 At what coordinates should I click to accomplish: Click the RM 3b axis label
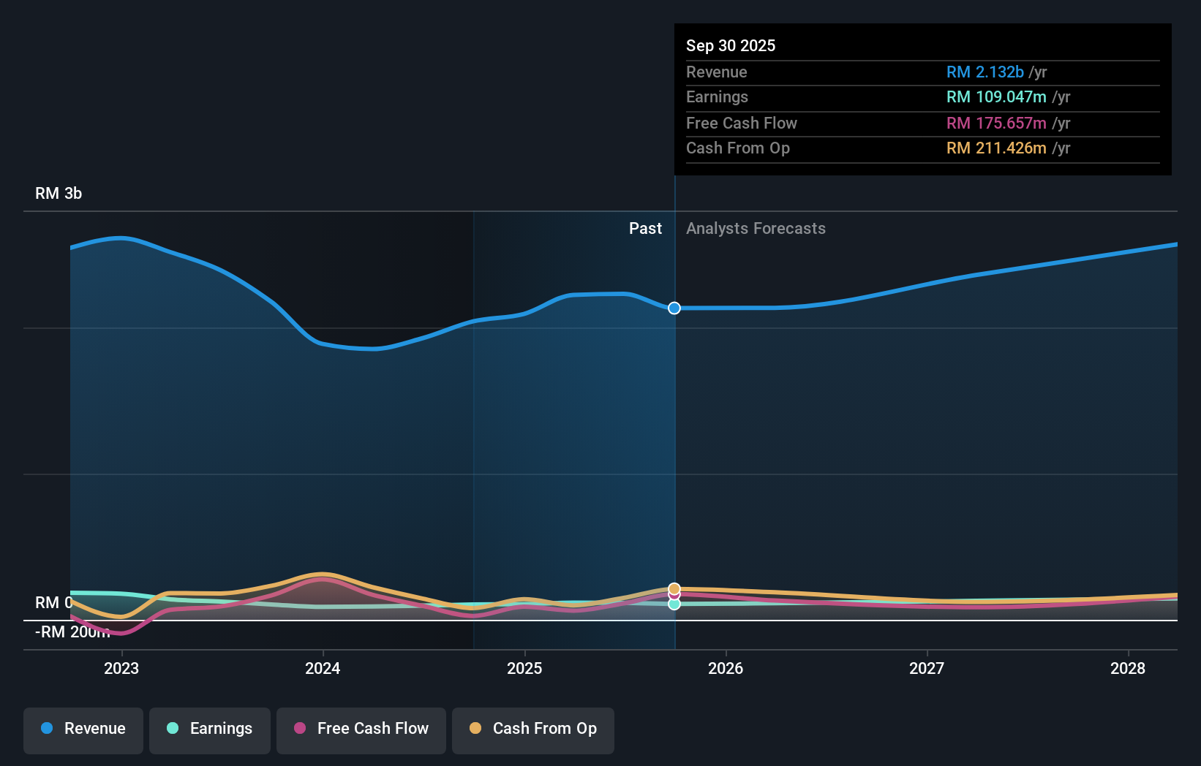58,193
